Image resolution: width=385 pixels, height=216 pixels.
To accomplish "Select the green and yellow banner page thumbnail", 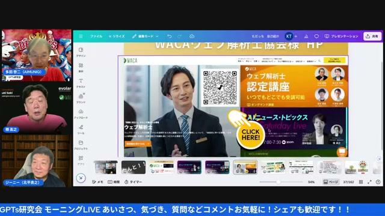I will click(x=273, y=167).
